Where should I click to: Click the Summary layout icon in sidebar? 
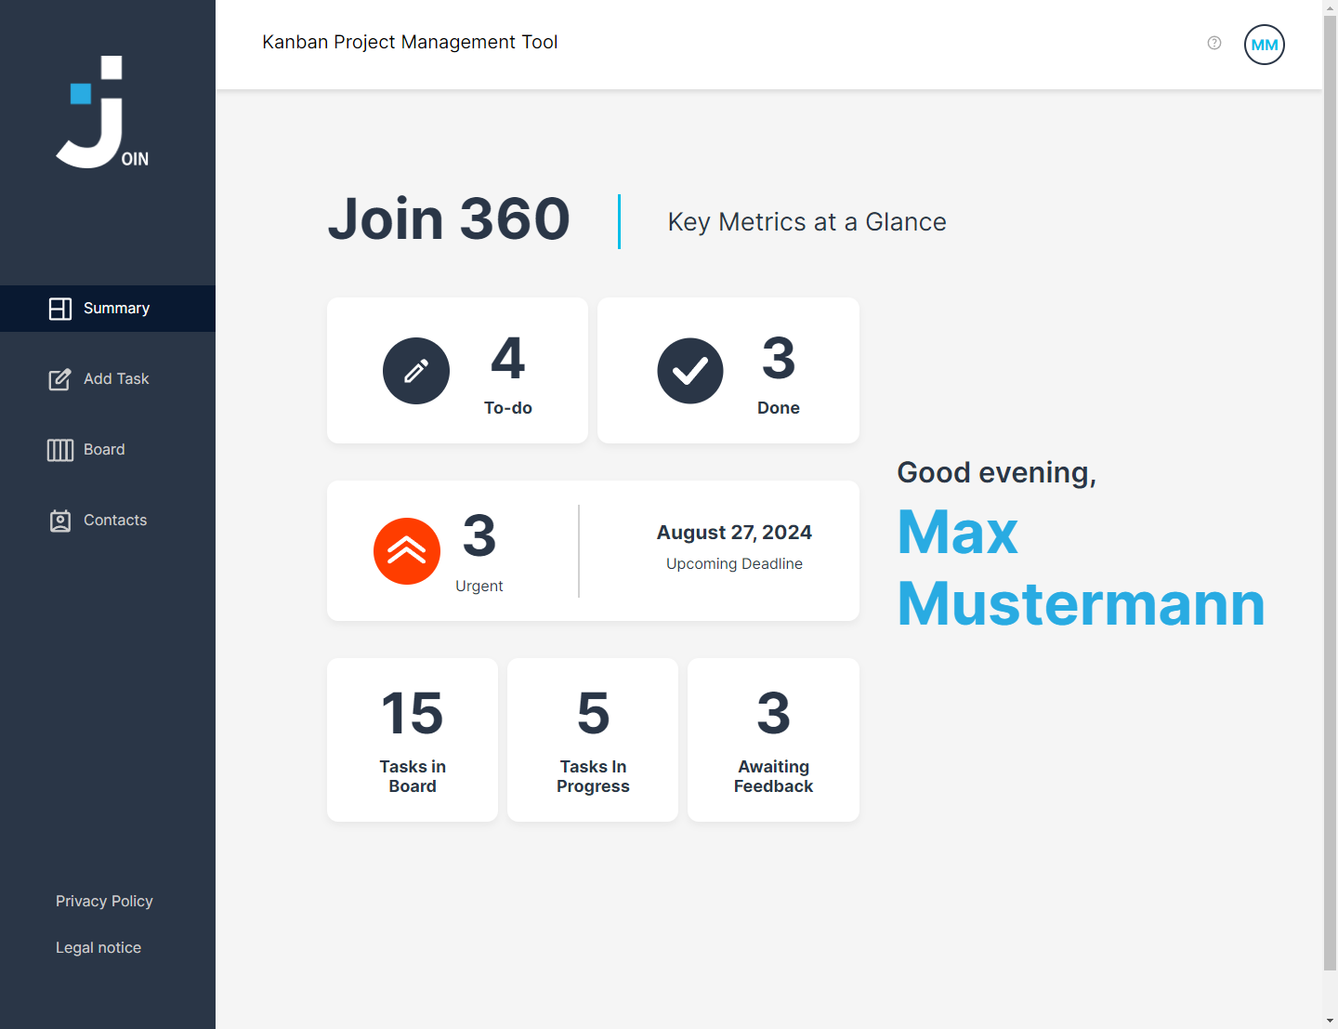(x=60, y=309)
